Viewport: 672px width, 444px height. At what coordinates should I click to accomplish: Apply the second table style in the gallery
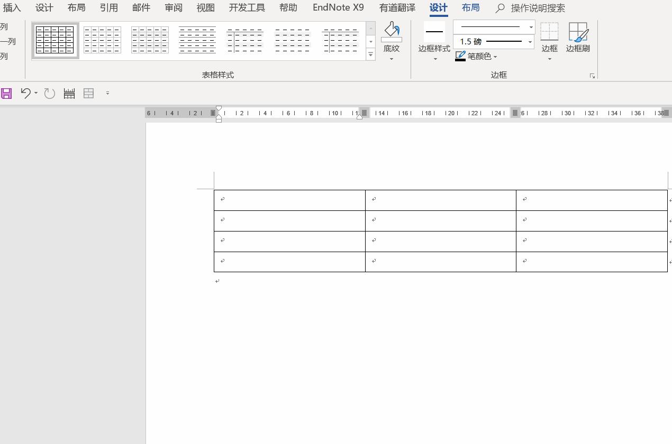pos(102,40)
